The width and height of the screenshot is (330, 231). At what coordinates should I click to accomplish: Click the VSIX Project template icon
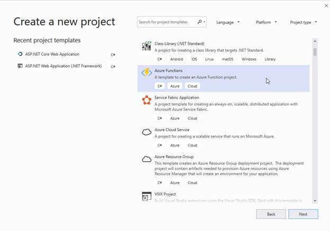click(146, 196)
